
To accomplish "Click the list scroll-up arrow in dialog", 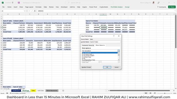I will (x=119, y=53).
